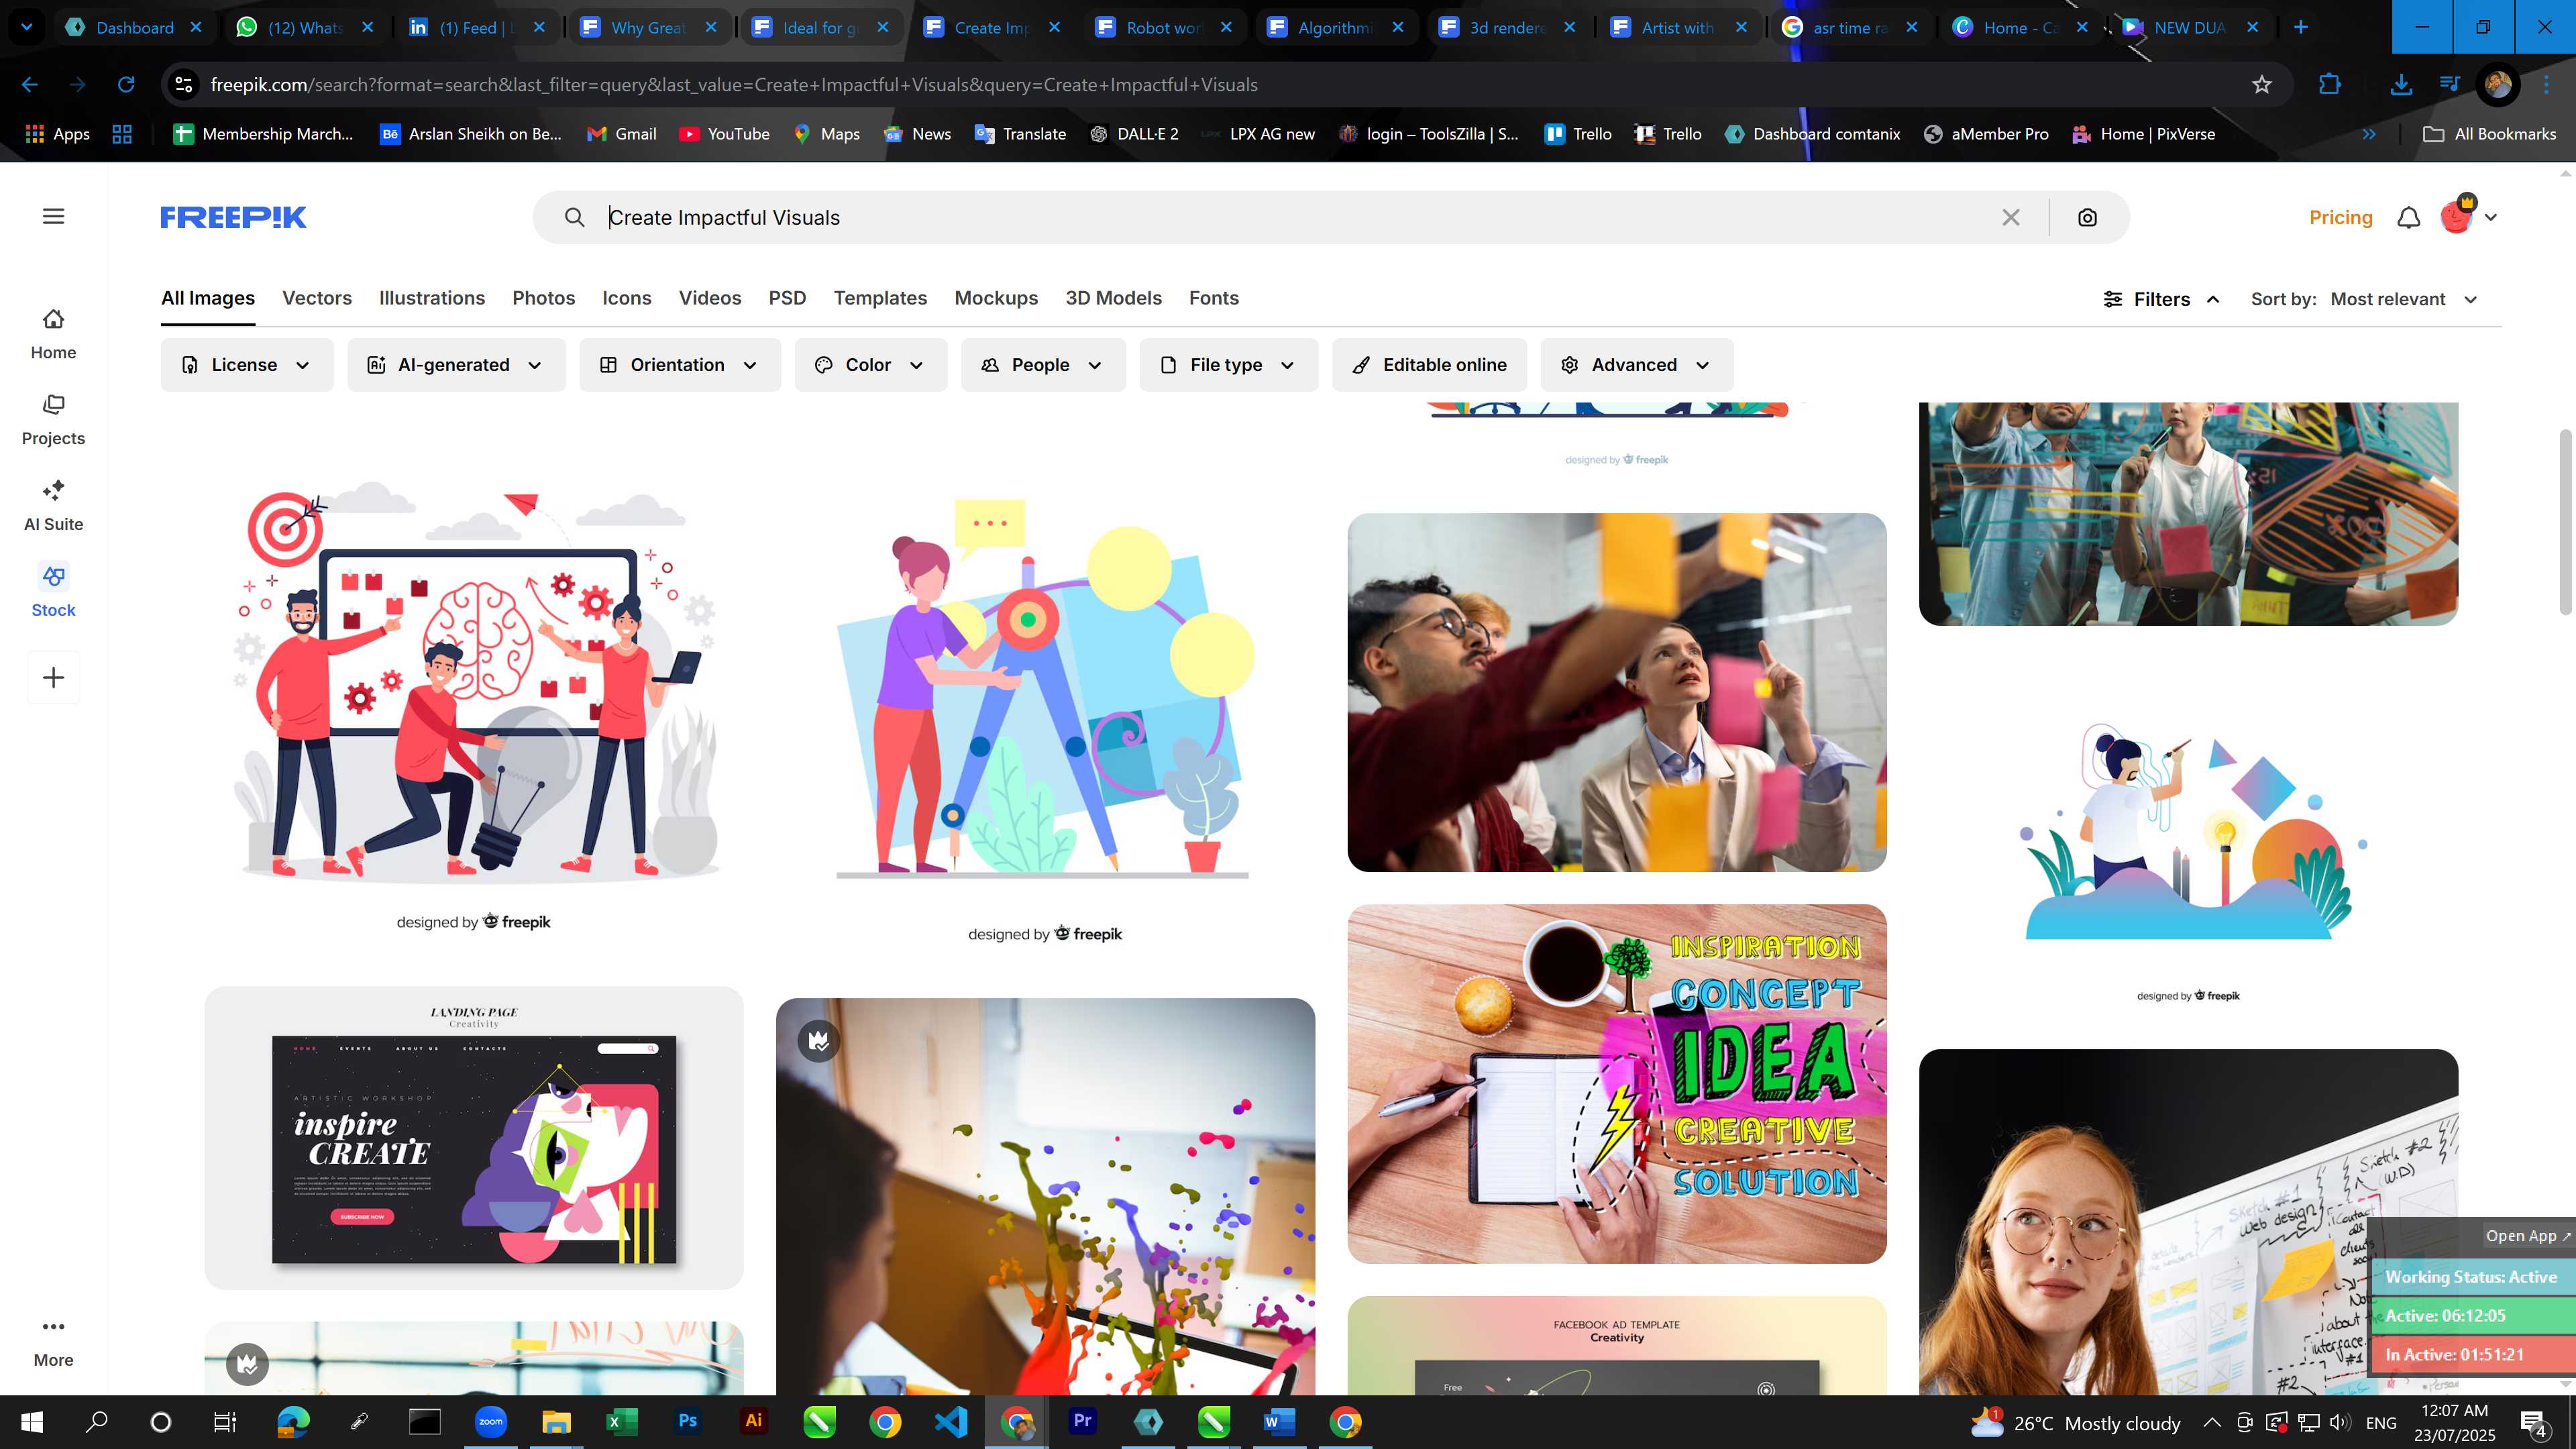Switch to the Fonts tab
This screenshot has width=2576, height=1449.
point(1214,298)
